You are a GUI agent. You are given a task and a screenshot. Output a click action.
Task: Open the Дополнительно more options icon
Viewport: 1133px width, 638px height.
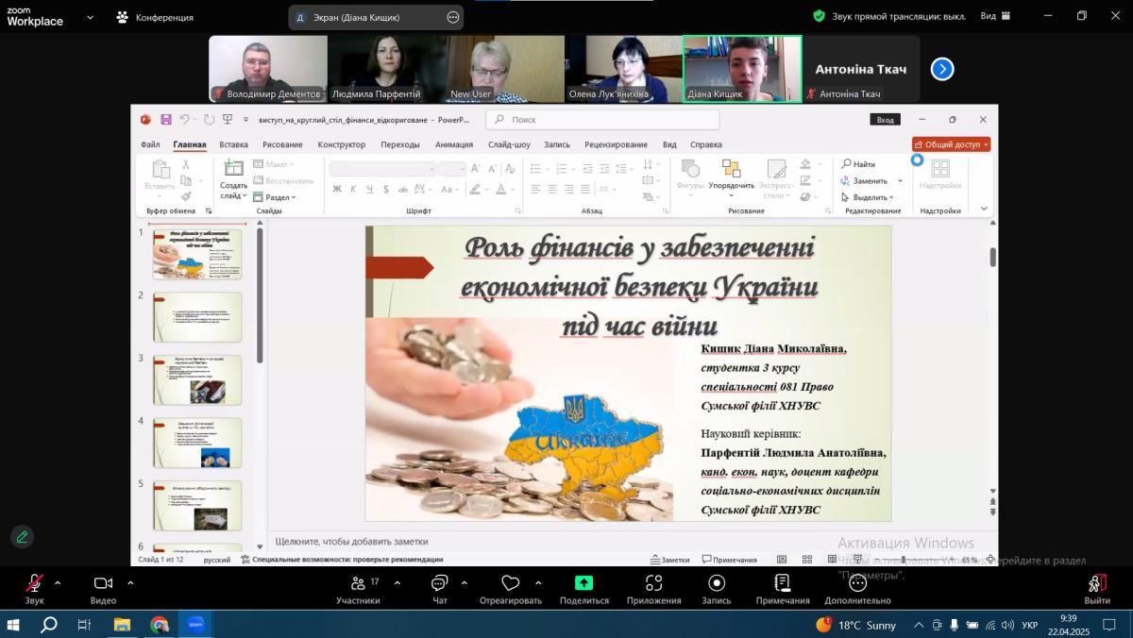[x=857, y=583]
